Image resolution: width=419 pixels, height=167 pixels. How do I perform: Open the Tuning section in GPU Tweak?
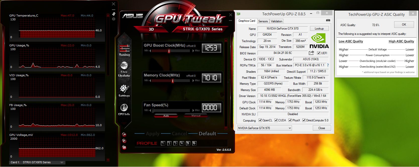[124, 50]
